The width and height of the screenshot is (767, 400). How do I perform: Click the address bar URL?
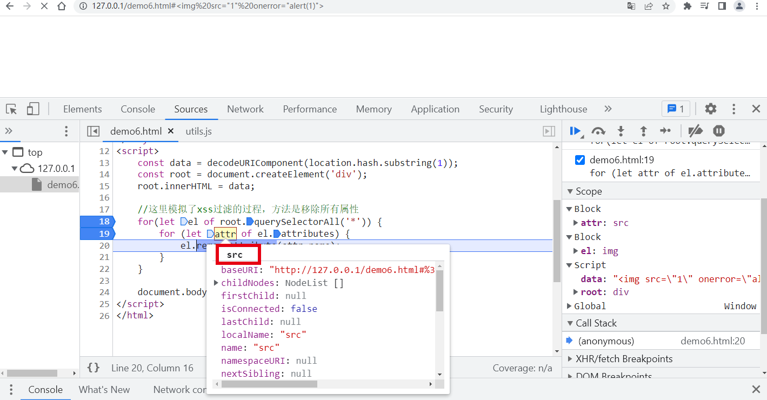tap(208, 6)
